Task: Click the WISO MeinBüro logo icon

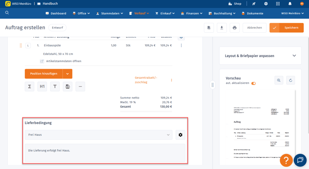Action: click(x=8, y=4)
